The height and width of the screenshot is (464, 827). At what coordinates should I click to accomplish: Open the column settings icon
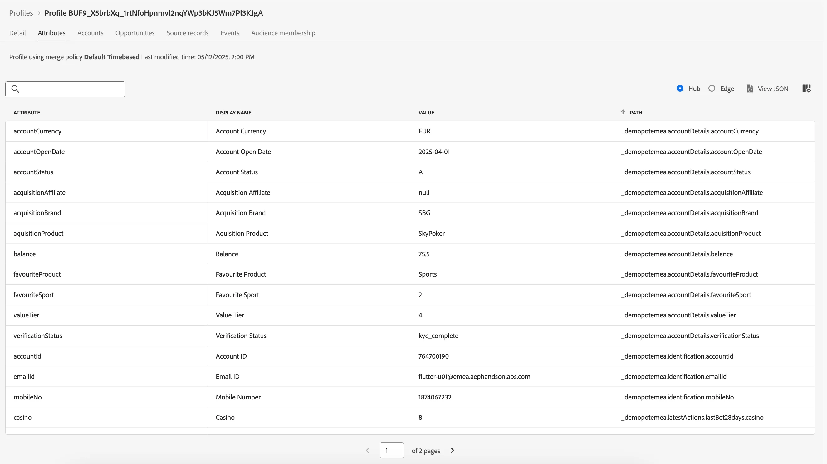click(806, 89)
